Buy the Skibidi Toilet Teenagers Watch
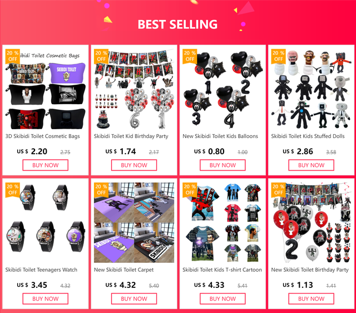Screen dimensions: 356x313 pyautogui.click(x=46, y=299)
